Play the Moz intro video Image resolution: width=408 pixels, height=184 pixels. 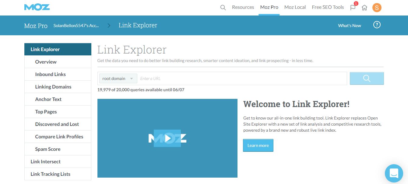pyautogui.click(x=167, y=138)
